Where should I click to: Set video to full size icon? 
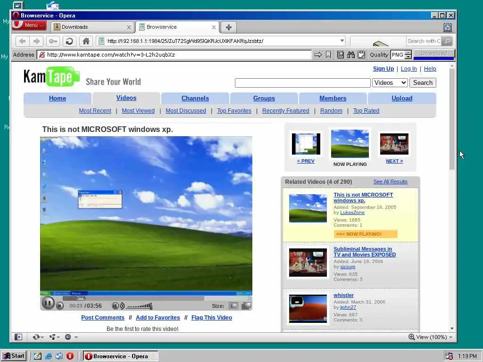(246, 305)
